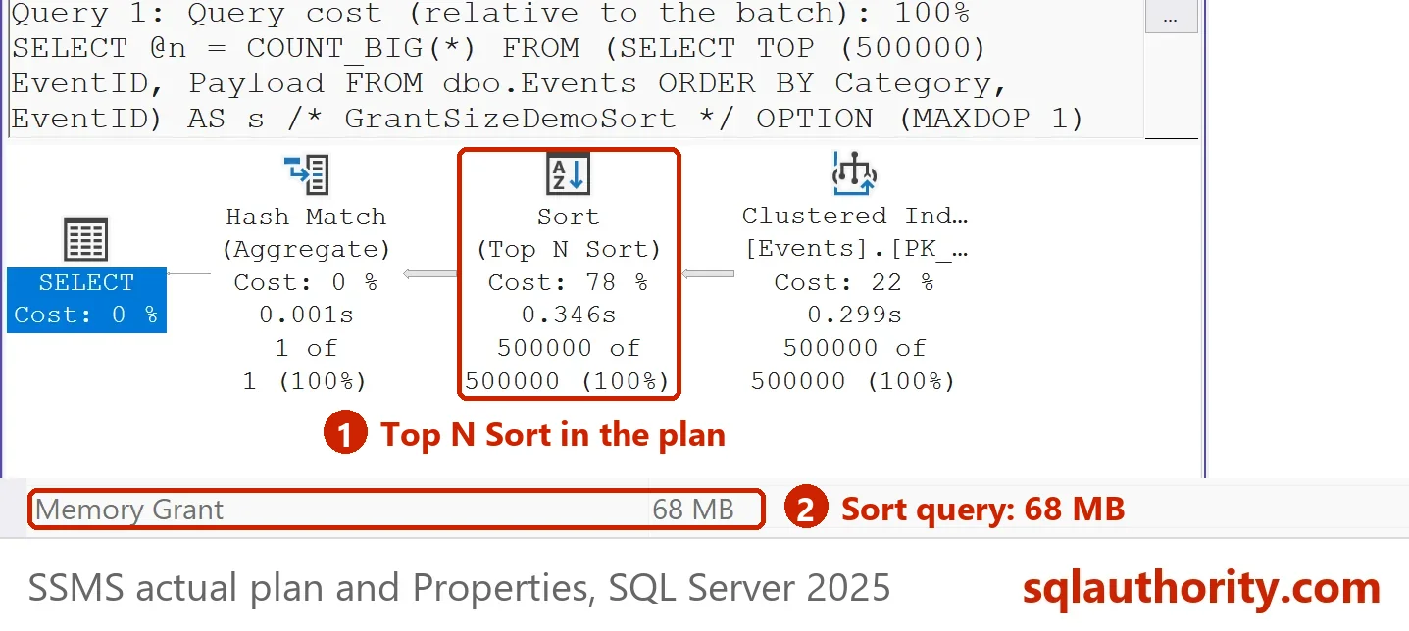Click the Clustered Index 'Cost: 22 %' text

coord(854,282)
